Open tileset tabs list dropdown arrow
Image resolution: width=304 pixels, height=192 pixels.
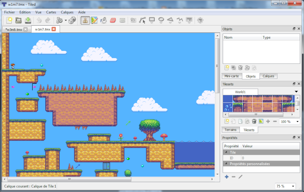296,91
